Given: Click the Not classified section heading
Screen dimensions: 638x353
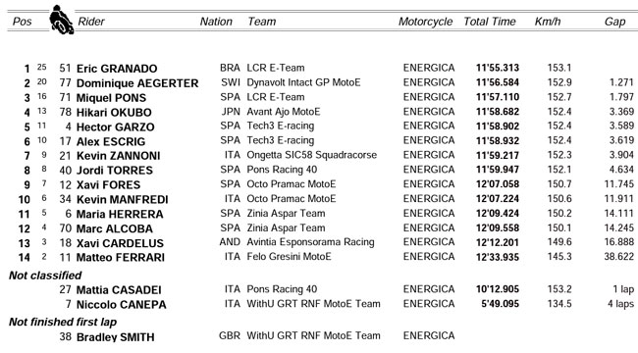Looking at the screenshot, I should (45, 276).
